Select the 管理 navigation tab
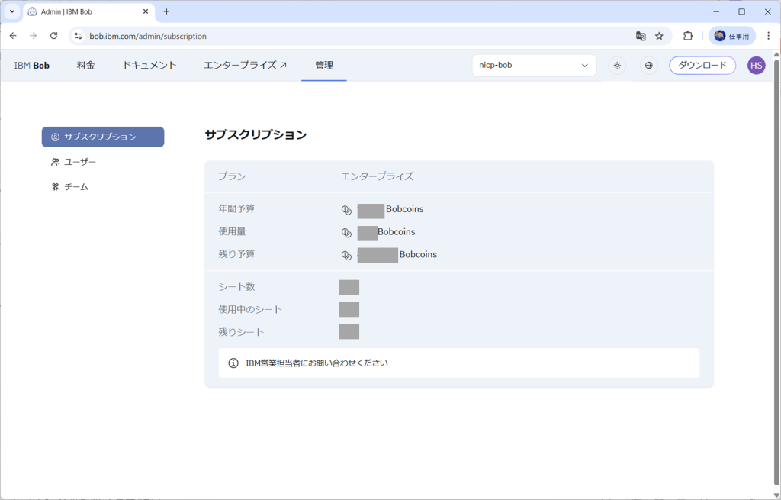 [323, 66]
